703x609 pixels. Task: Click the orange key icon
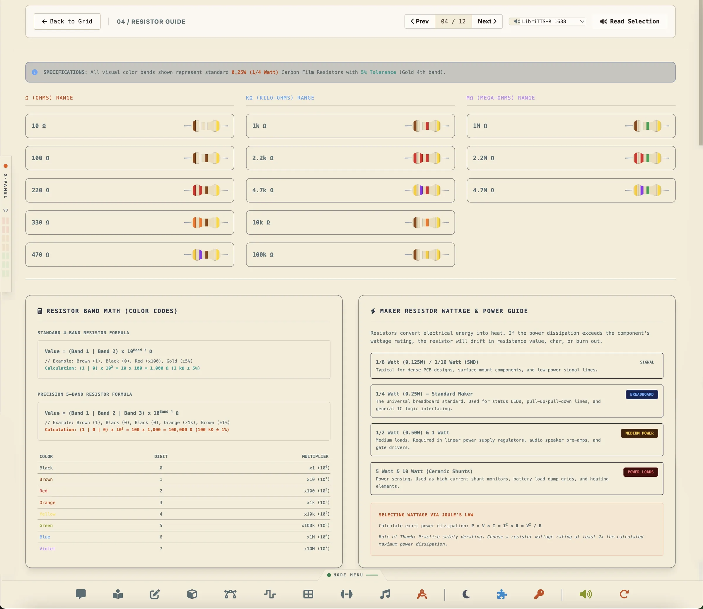pyautogui.click(x=539, y=594)
